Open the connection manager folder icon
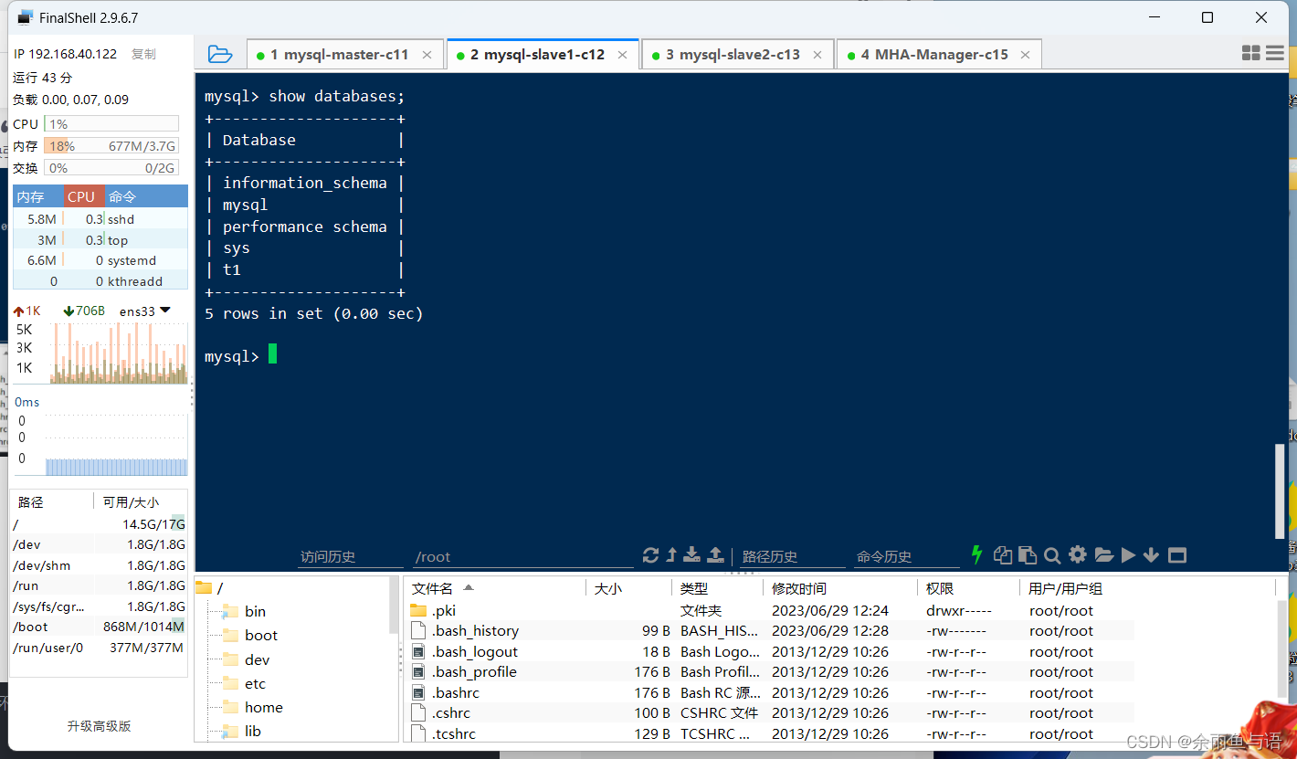The image size is (1297, 759). click(x=220, y=54)
